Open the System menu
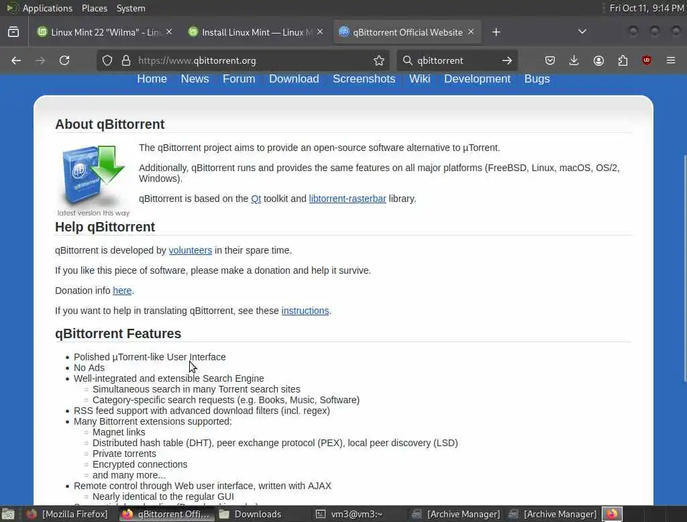Viewport: 687px width, 522px height. 131,8
